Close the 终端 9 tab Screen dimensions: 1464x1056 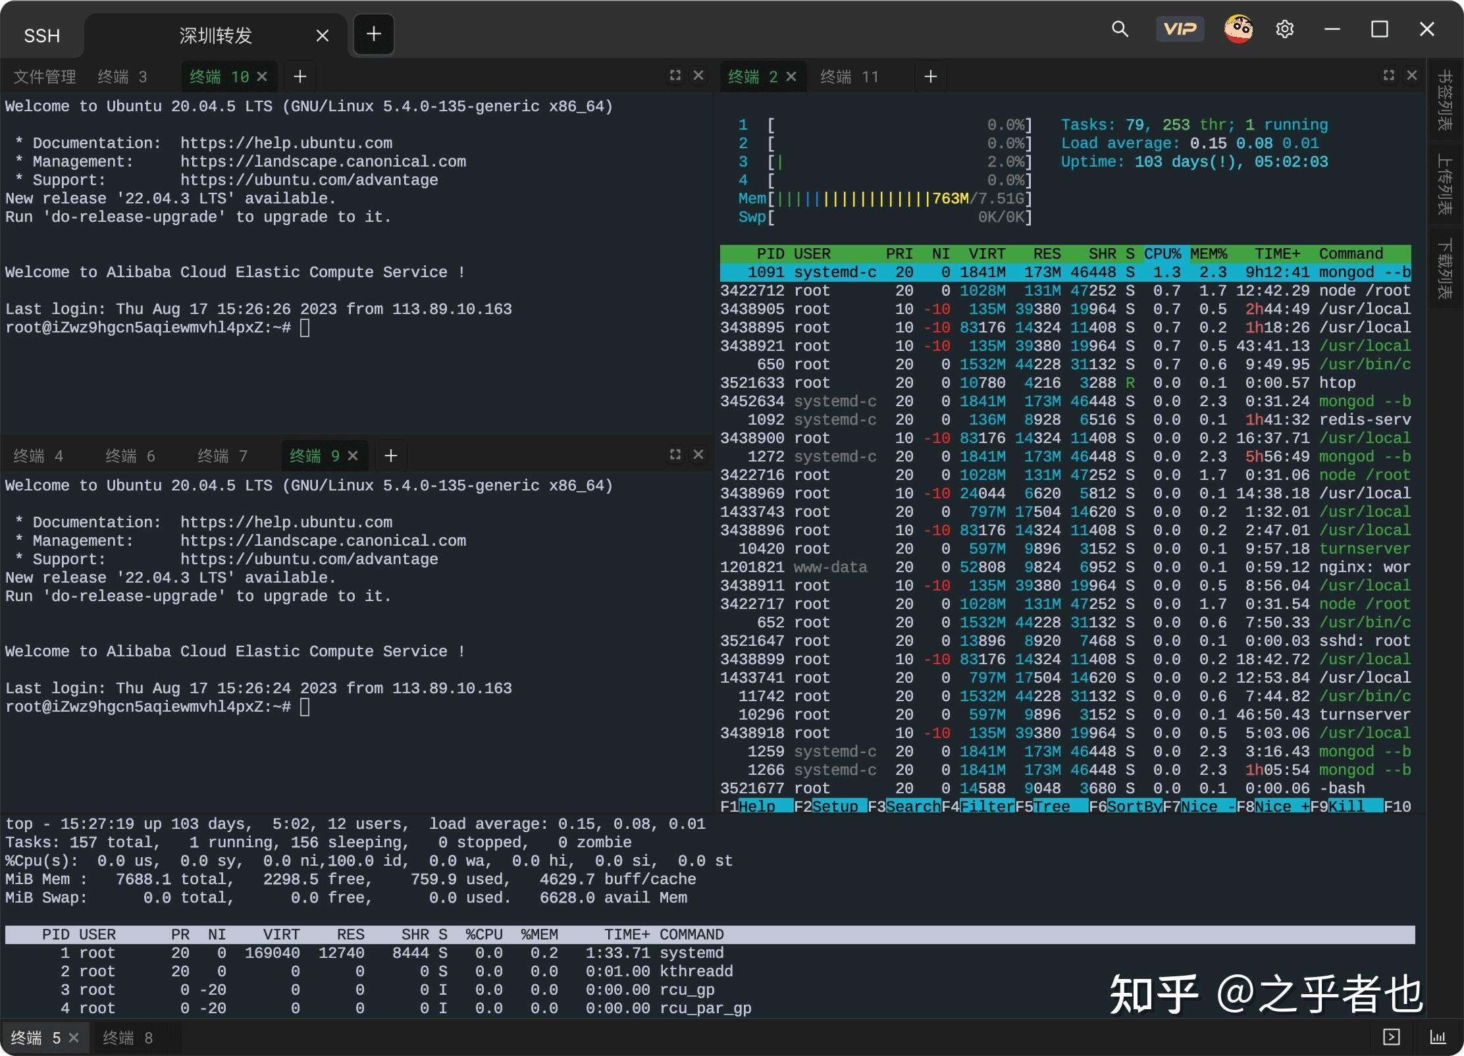(353, 456)
